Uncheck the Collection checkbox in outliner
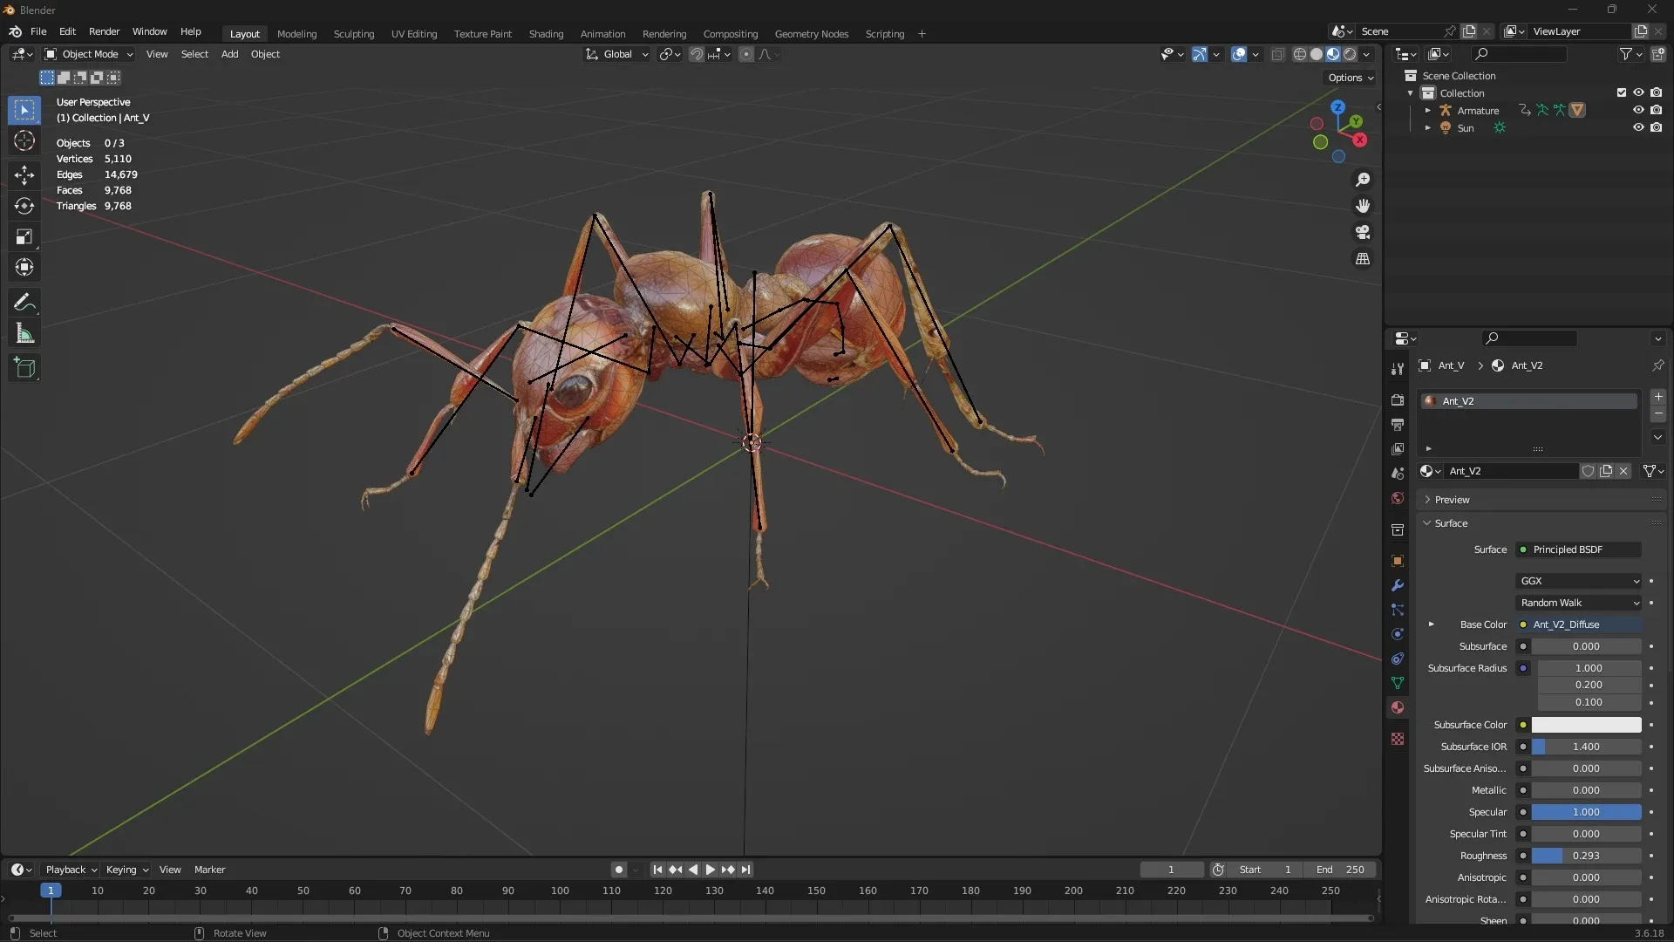Image resolution: width=1674 pixels, height=942 pixels. tap(1621, 92)
